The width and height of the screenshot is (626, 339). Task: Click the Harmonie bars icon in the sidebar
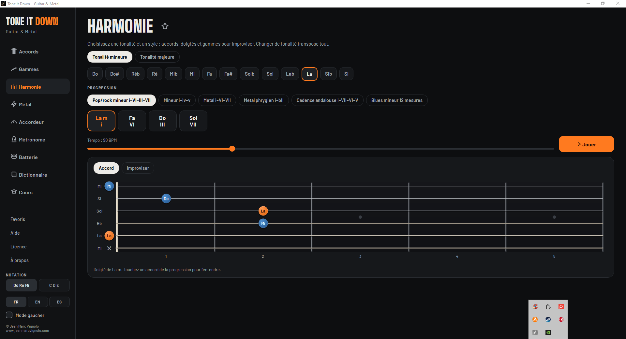pos(14,86)
